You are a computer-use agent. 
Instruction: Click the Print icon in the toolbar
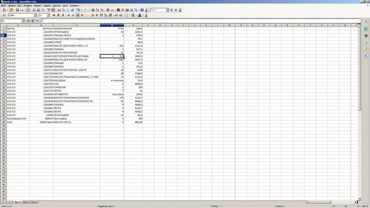38,10
